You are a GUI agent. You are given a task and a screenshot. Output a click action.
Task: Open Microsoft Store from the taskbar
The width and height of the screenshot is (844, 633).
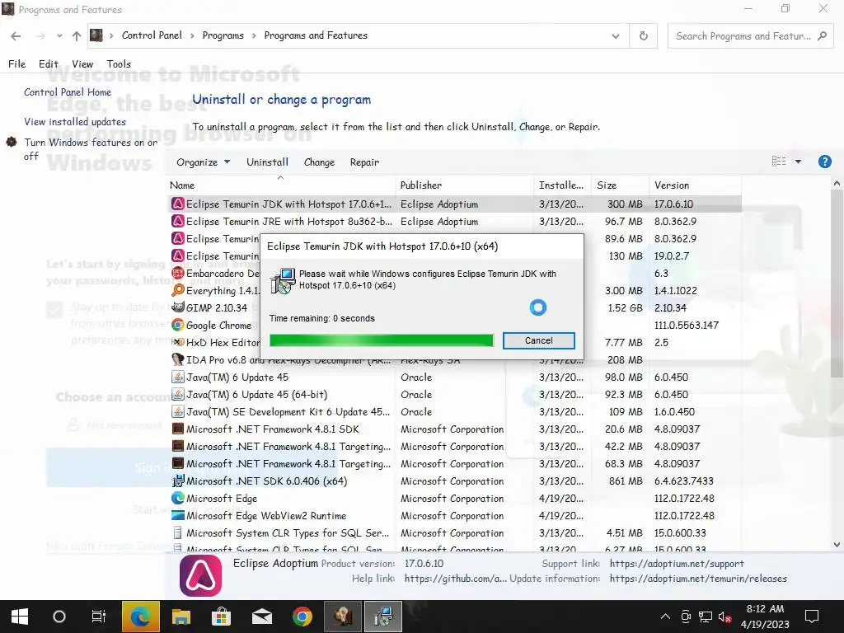coord(221,617)
